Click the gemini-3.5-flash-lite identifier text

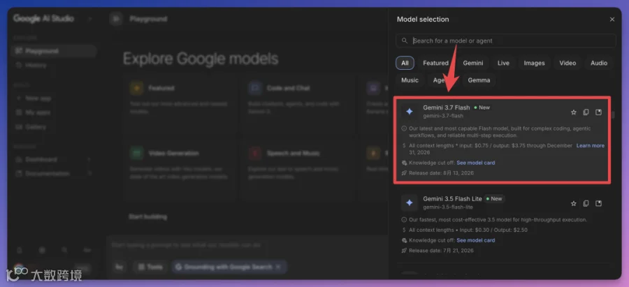pyautogui.click(x=448, y=207)
